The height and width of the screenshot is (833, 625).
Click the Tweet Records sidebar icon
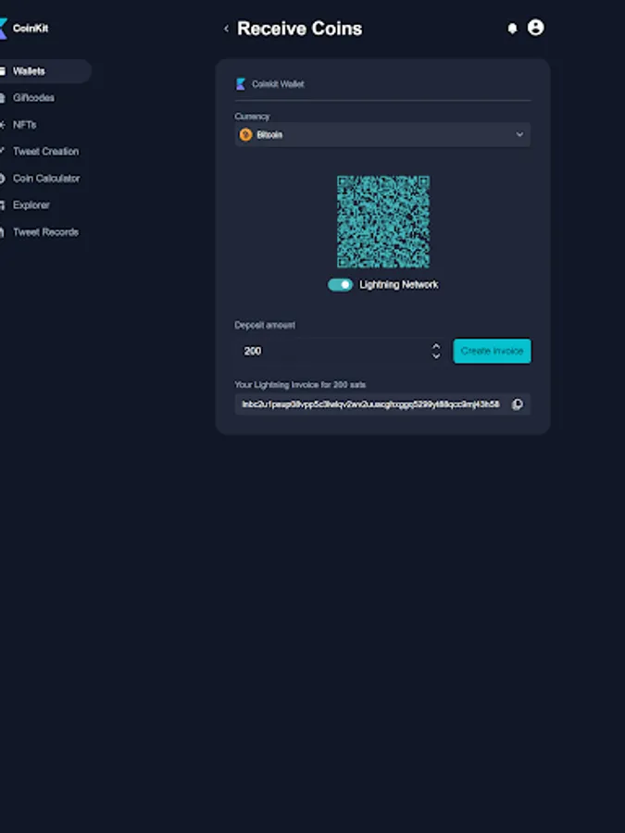tap(2, 232)
